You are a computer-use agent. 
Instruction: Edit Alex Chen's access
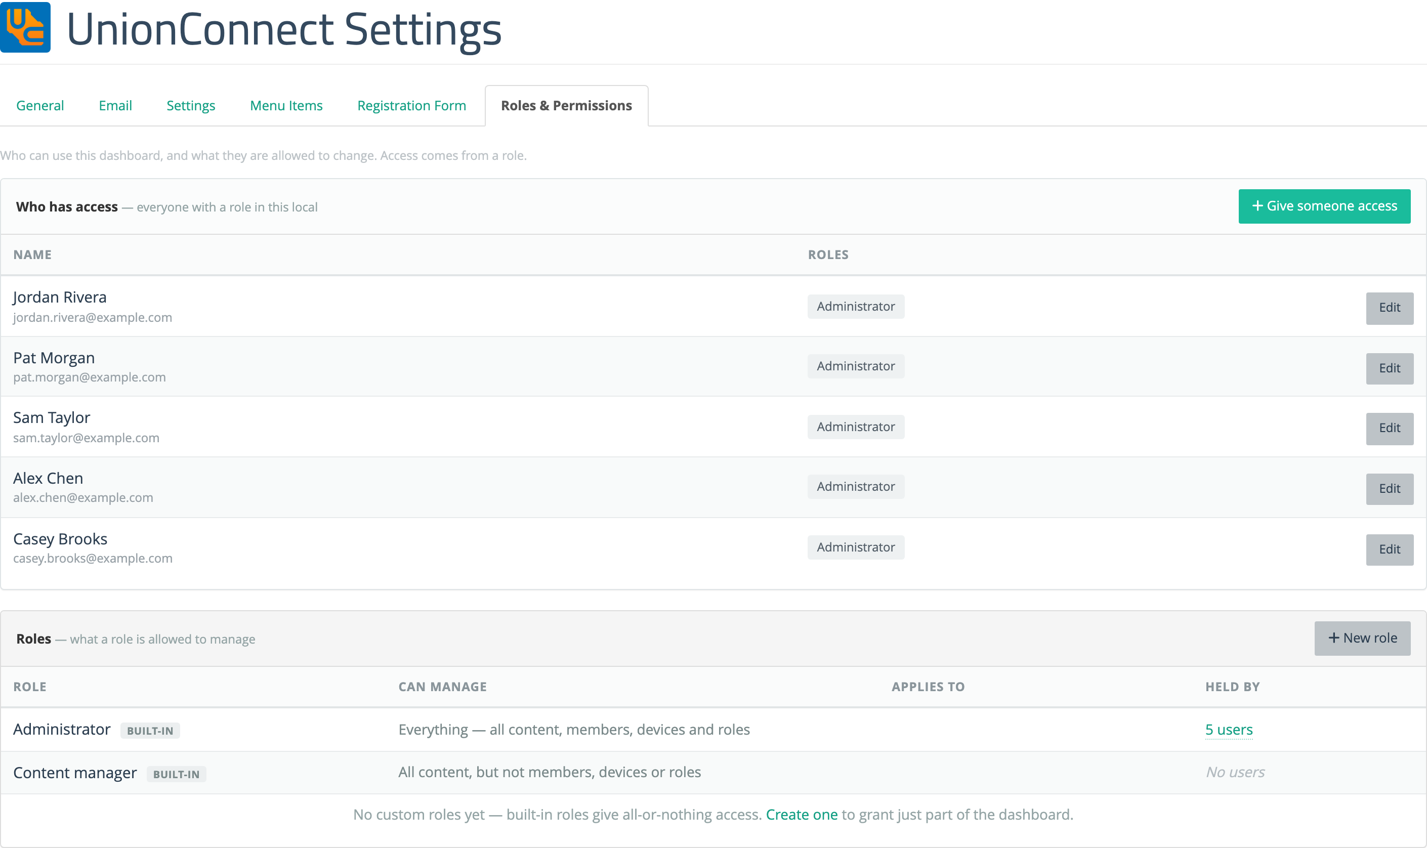[1389, 489]
